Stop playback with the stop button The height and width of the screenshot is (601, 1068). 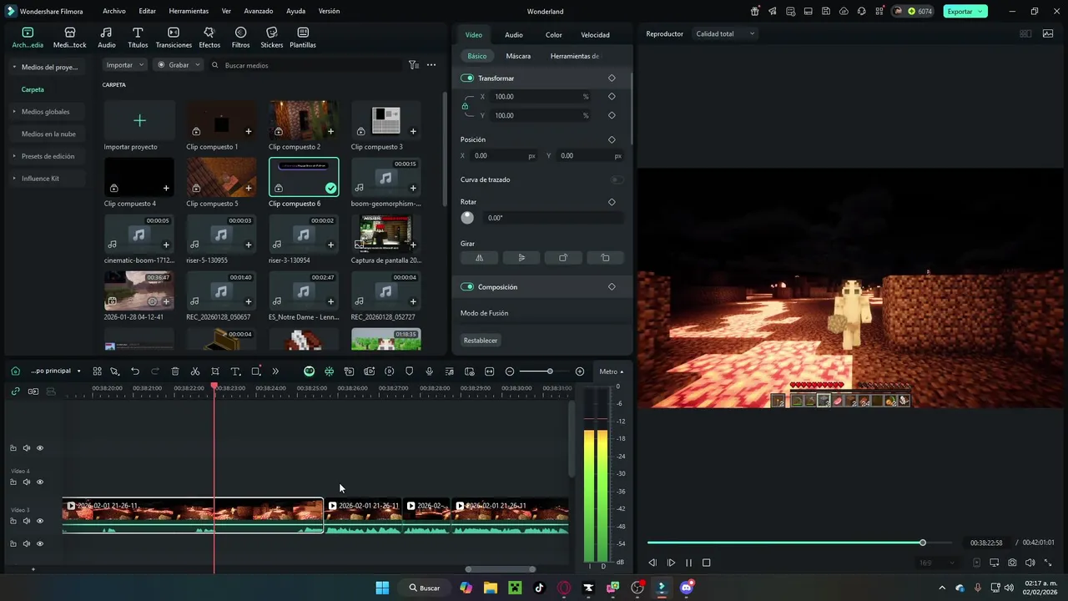tap(706, 563)
